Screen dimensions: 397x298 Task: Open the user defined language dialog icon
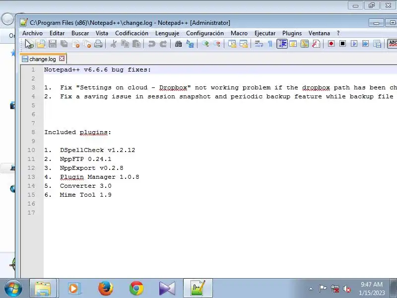click(293, 44)
